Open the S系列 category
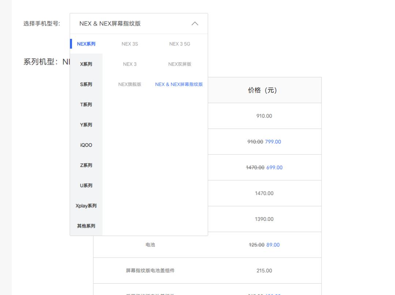This screenshot has width=395, height=295. pos(86,84)
